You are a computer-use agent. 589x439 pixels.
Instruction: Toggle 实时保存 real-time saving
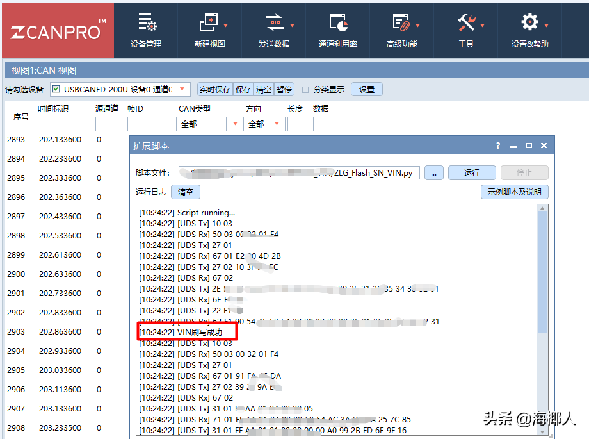[214, 89]
